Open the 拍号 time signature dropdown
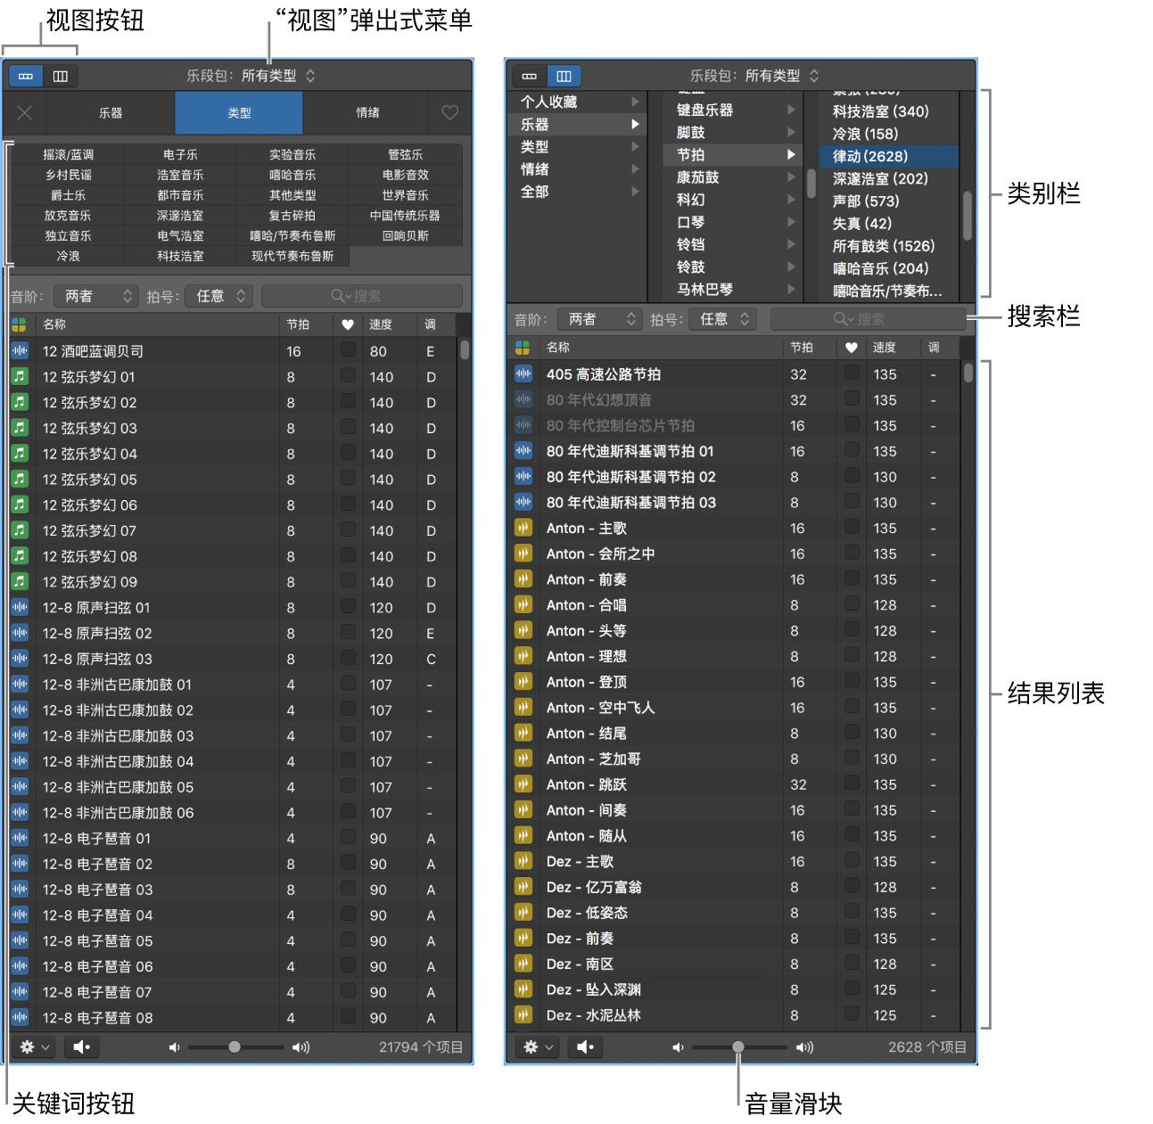 click(x=218, y=295)
